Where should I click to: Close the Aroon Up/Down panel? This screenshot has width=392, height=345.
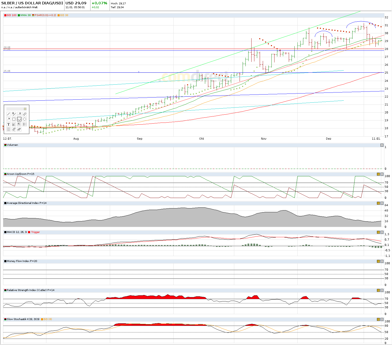pyautogui.click(x=382, y=174)
